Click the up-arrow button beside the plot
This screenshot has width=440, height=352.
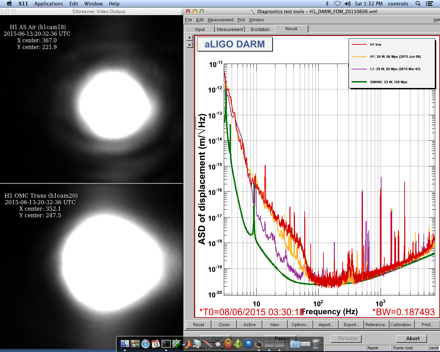coord(190,45)
